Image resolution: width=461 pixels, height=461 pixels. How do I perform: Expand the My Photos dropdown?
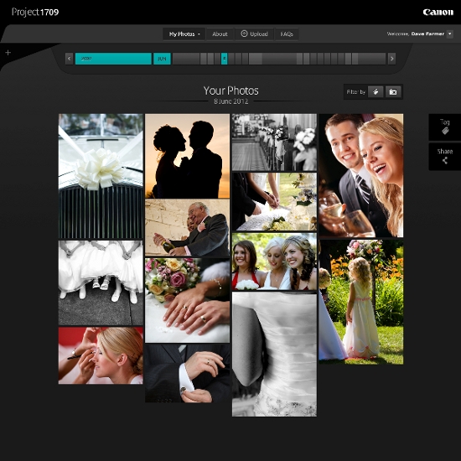click(x=184, y=34)
